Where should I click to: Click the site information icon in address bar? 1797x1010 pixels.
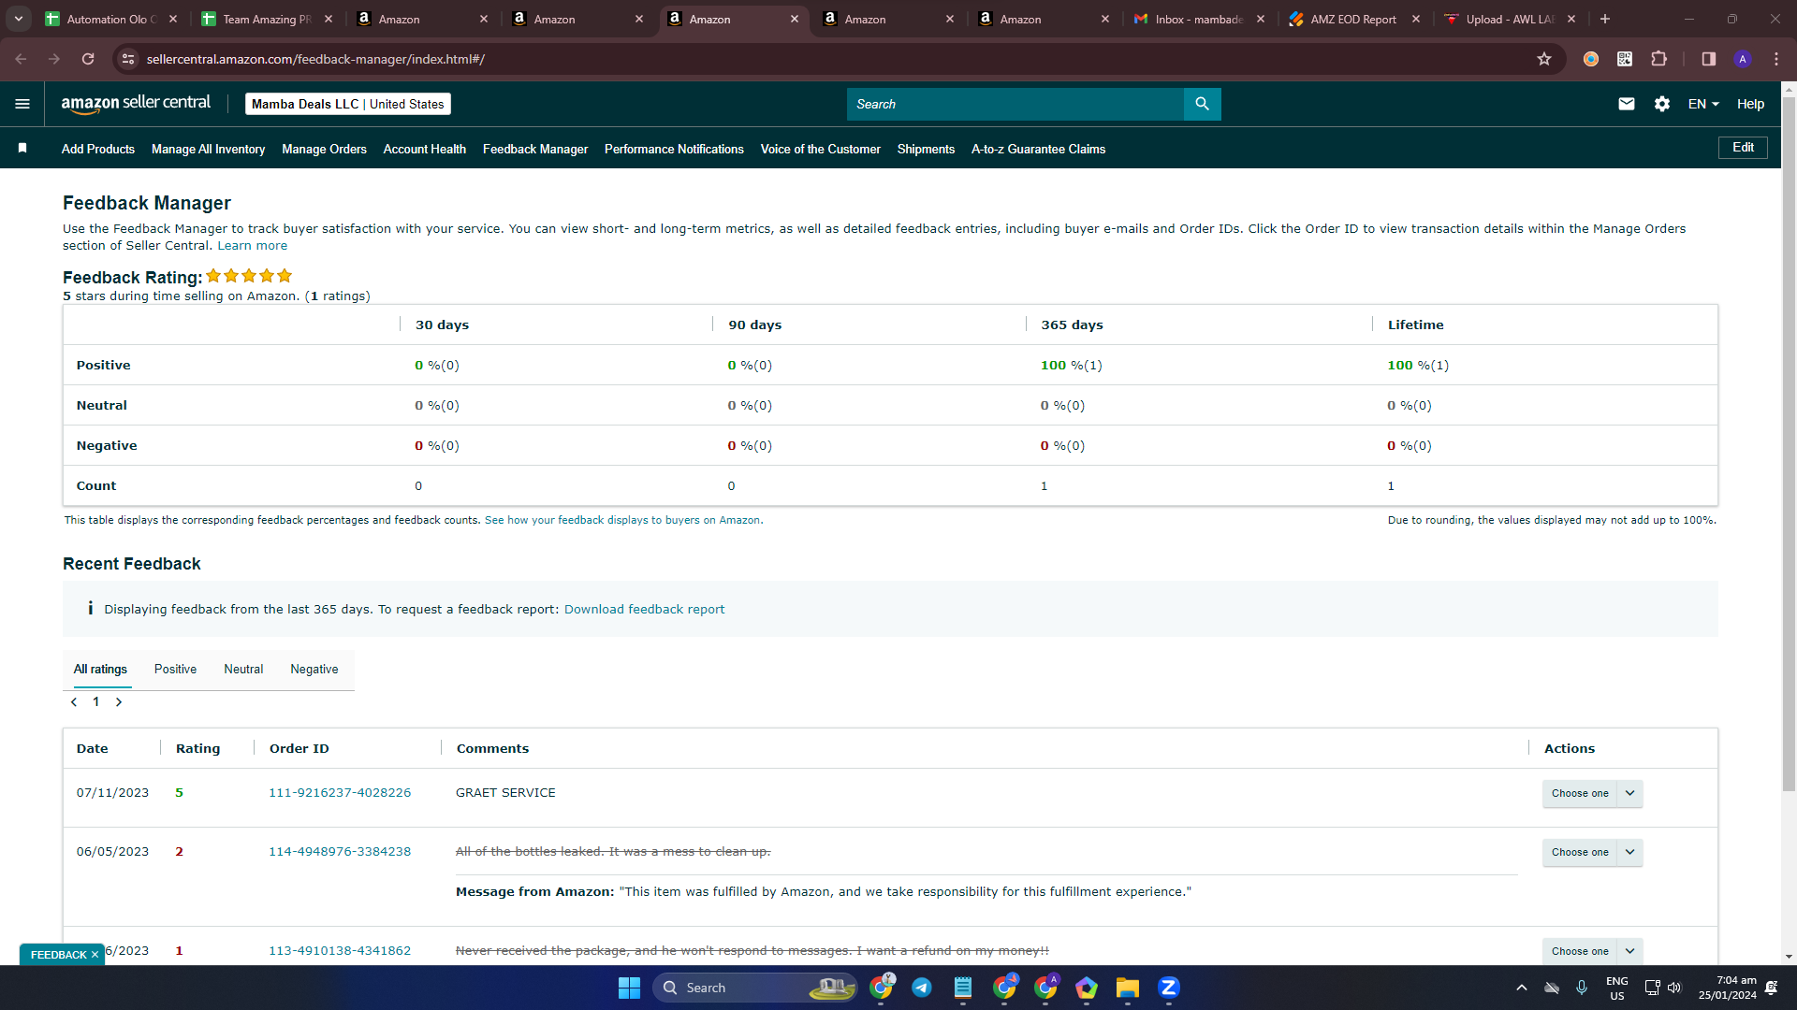(128, 59)
